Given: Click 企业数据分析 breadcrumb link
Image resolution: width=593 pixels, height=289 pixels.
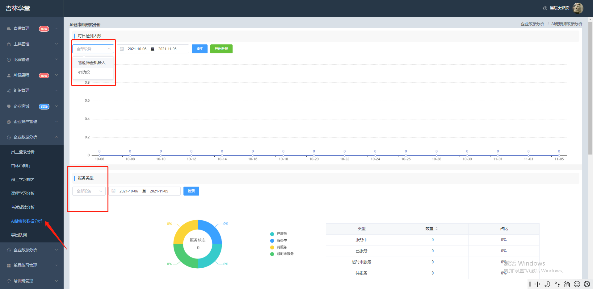Looking at the screenshot, I should (532, 24).
